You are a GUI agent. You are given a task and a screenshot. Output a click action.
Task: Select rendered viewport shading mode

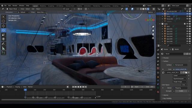click(148, 9)
